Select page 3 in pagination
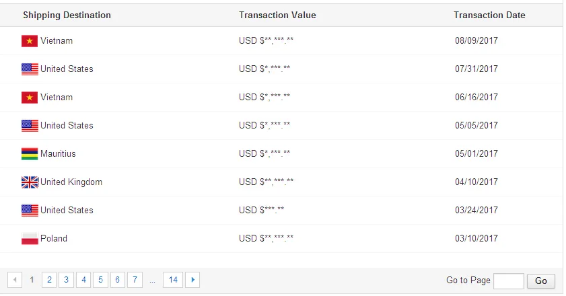Screen dimensions: 566x296 pos(66,280)
